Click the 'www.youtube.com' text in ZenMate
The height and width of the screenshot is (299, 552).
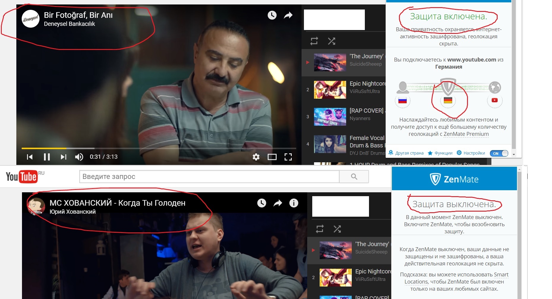point(472,59)
